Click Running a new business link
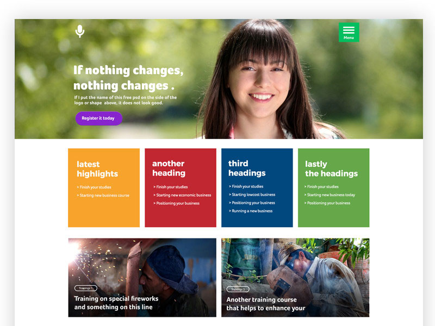435x326 pixels. (x=251, y=211)
